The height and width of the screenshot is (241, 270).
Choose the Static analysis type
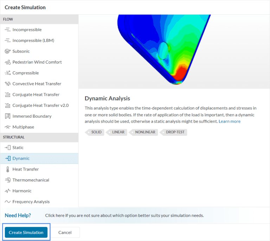click(x=18, y=148)
